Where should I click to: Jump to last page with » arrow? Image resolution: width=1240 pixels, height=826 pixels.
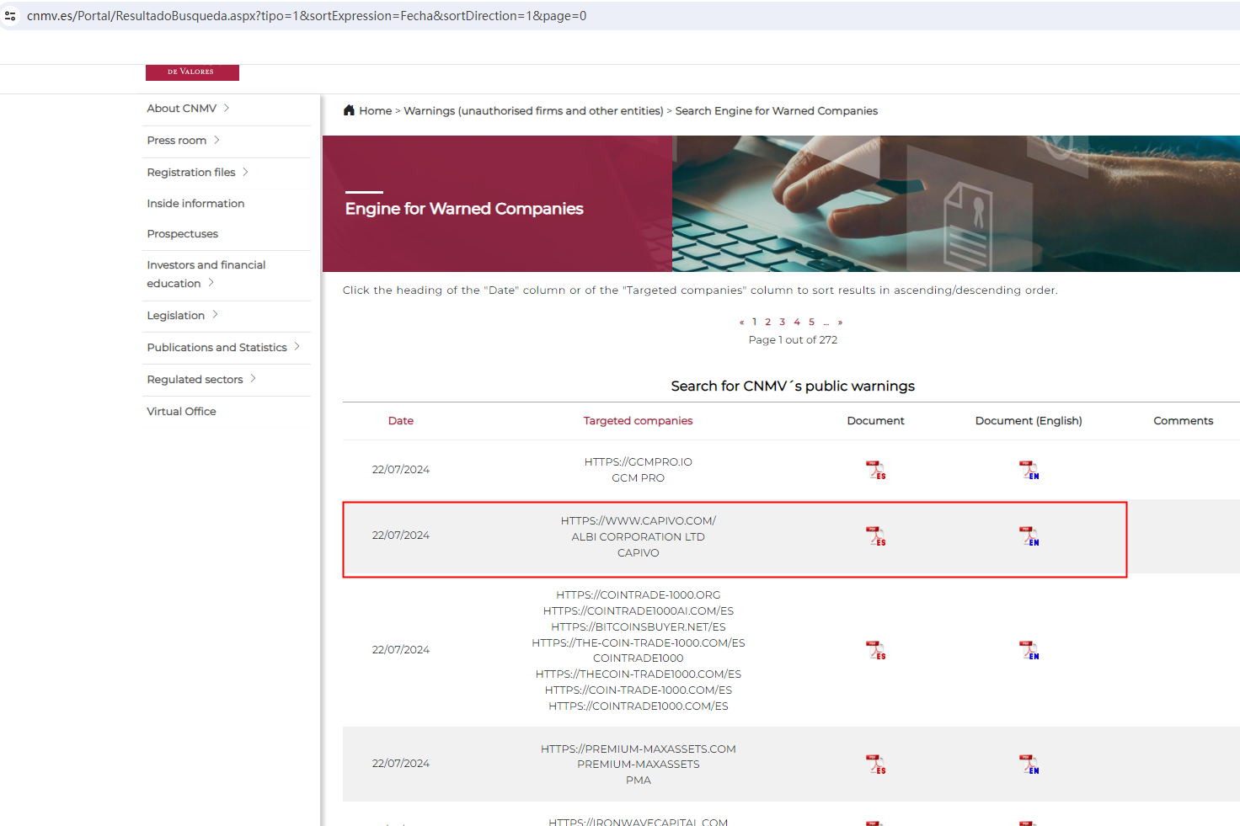click(840, 322)
